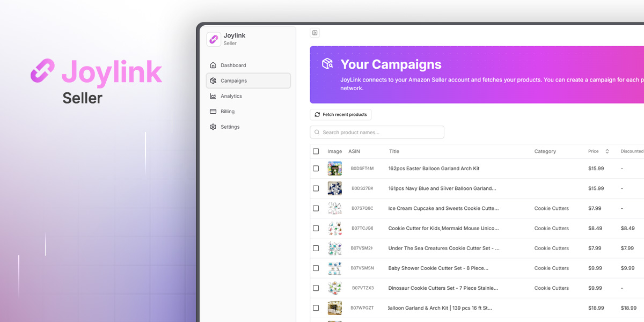Click the Joylink logo icon
Viewport: 644px width, 322px height.
click(x=214, y=39)
